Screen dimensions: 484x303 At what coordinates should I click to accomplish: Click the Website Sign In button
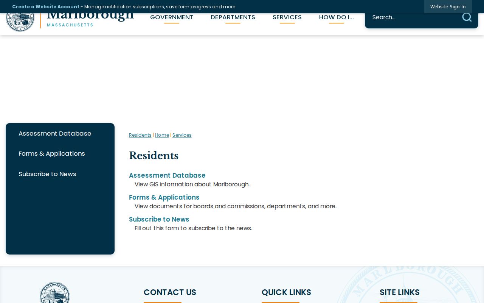[448, 7]
